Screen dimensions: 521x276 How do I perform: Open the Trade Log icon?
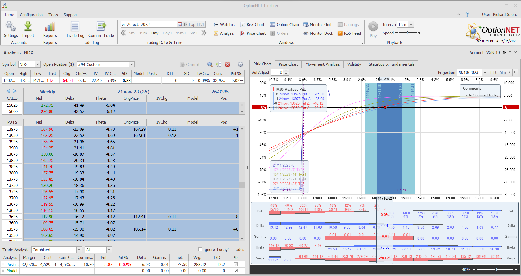tap(75, 27)
